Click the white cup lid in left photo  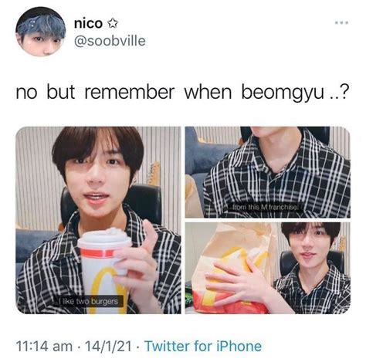point(104,238)
